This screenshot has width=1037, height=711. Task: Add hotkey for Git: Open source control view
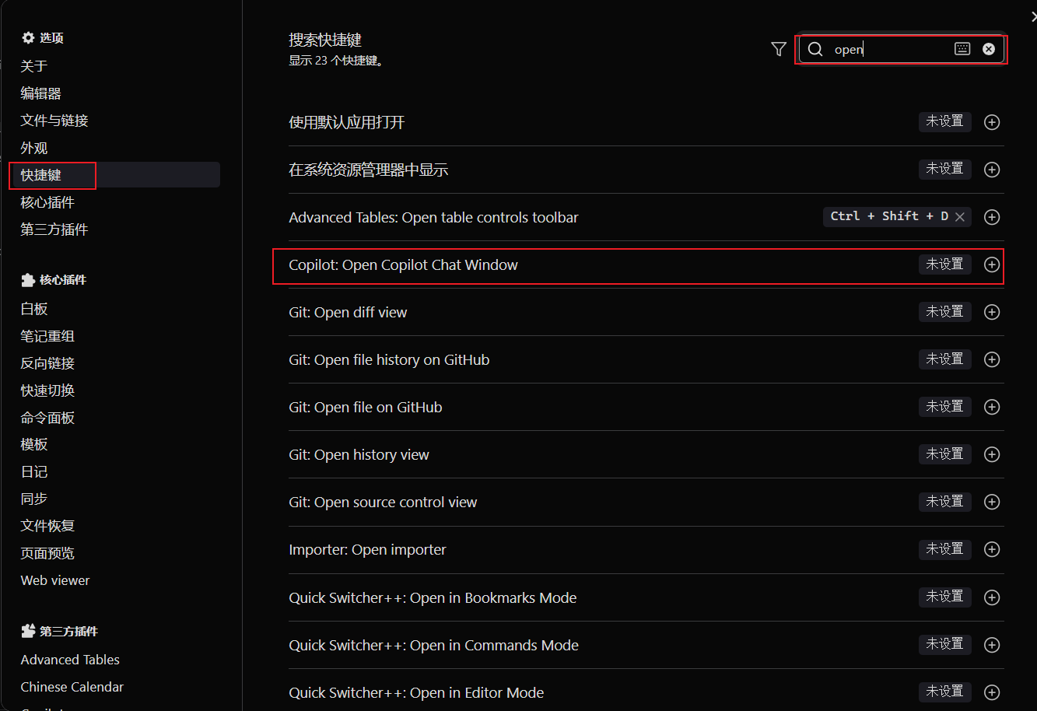pyautogui.click(x=992, y=502)
